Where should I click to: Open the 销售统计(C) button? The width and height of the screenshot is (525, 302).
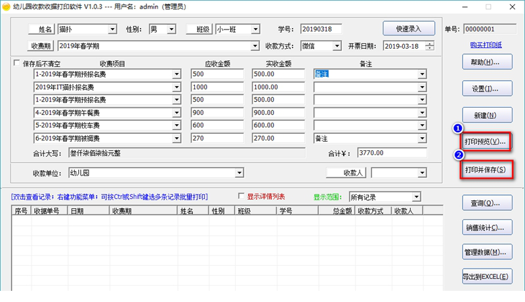(x=486, y=228)
